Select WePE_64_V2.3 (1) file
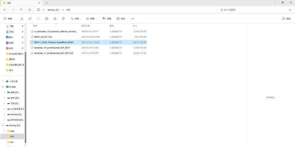 coord(88,37)
